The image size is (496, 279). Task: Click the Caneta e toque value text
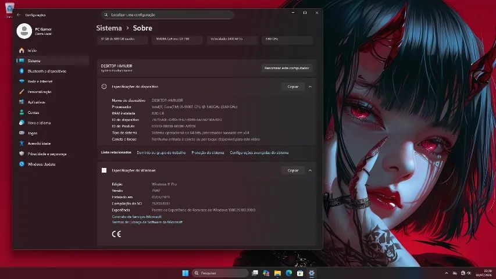[x=206, y=139]
